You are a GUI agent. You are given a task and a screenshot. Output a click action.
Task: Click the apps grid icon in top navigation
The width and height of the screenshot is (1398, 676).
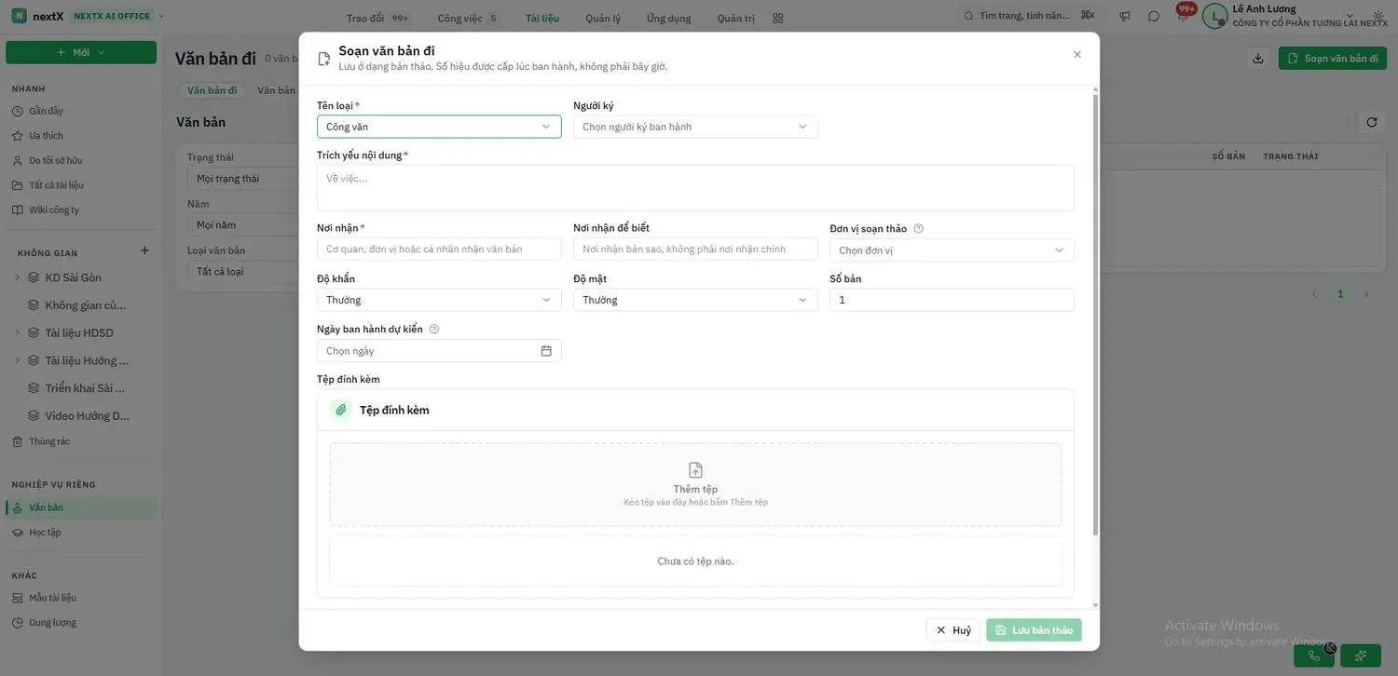[x=778, y=18]
